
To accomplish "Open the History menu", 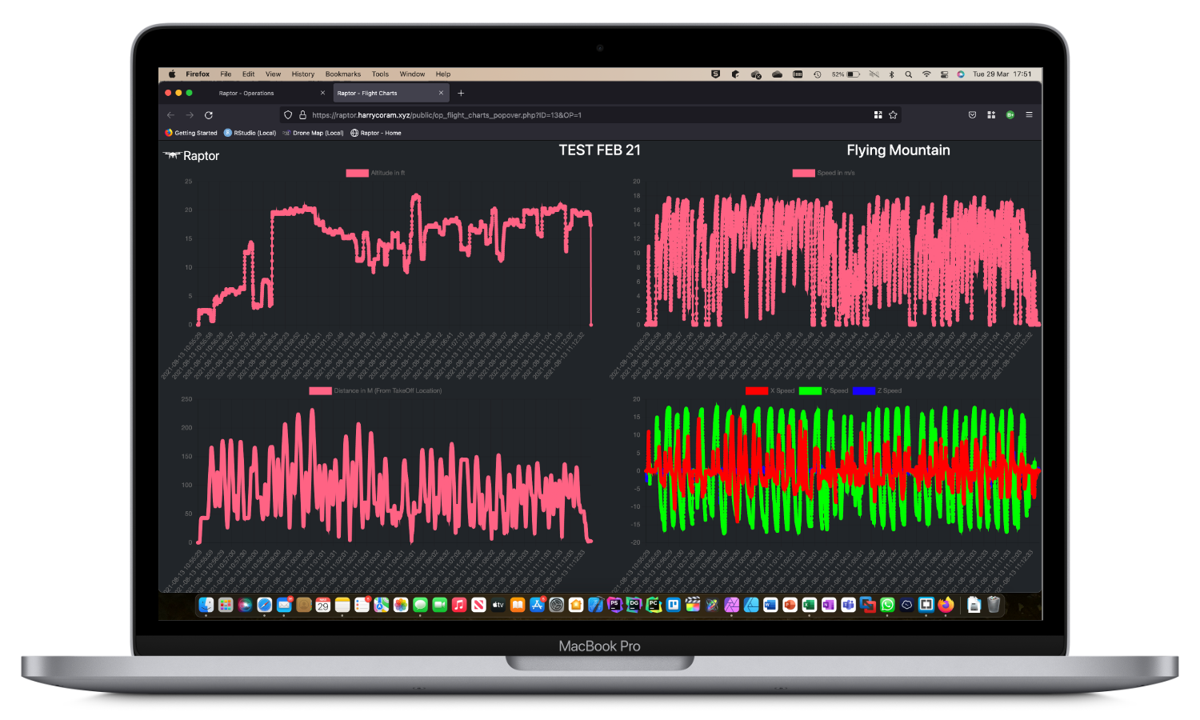I will click(x=302, y=74).
